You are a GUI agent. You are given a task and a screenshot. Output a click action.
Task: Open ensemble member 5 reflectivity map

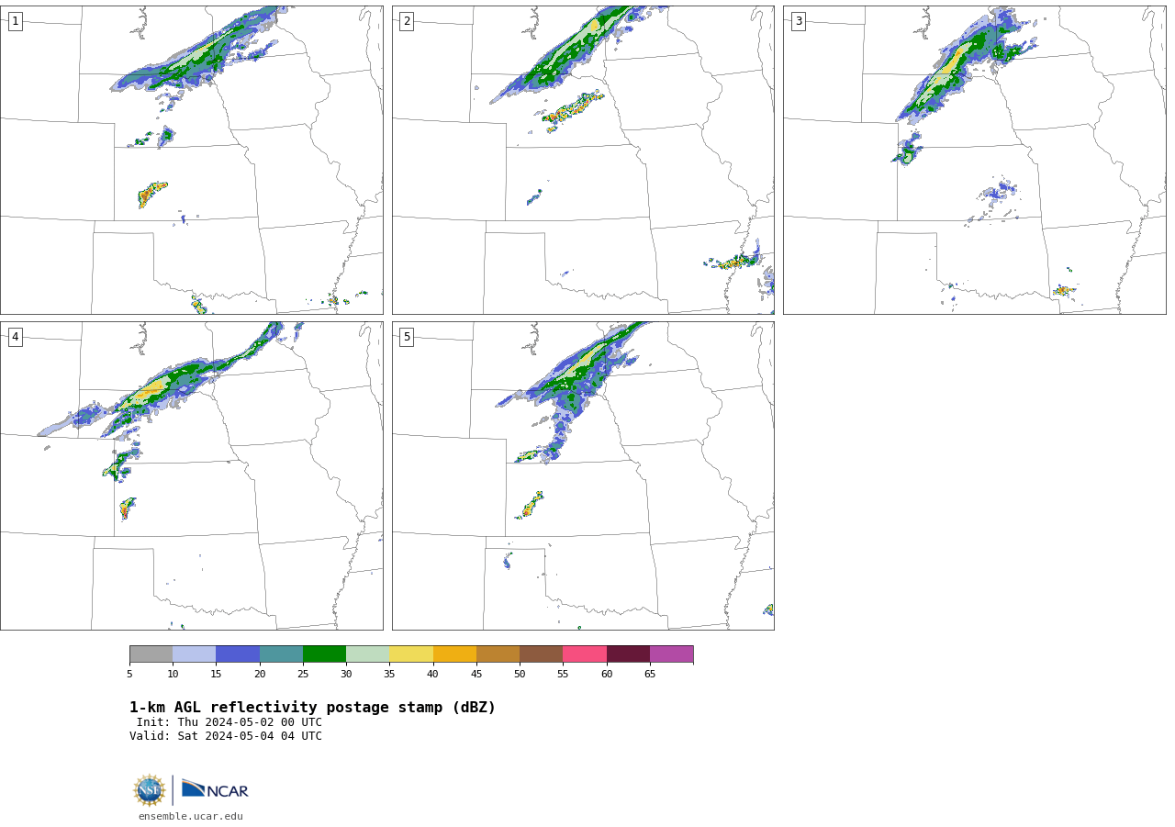583,475
